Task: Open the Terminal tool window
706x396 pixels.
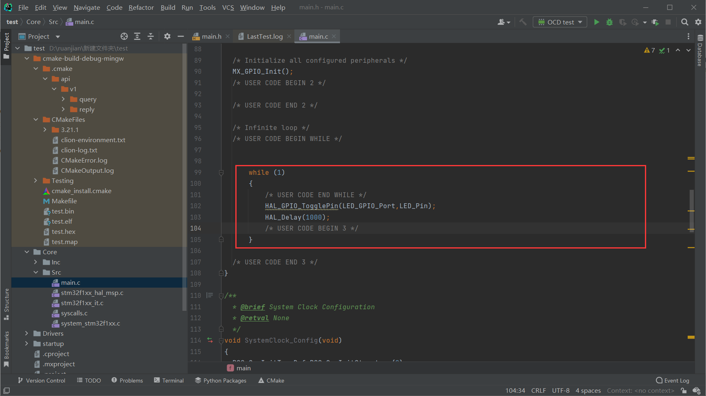Action: coord(169,380)
